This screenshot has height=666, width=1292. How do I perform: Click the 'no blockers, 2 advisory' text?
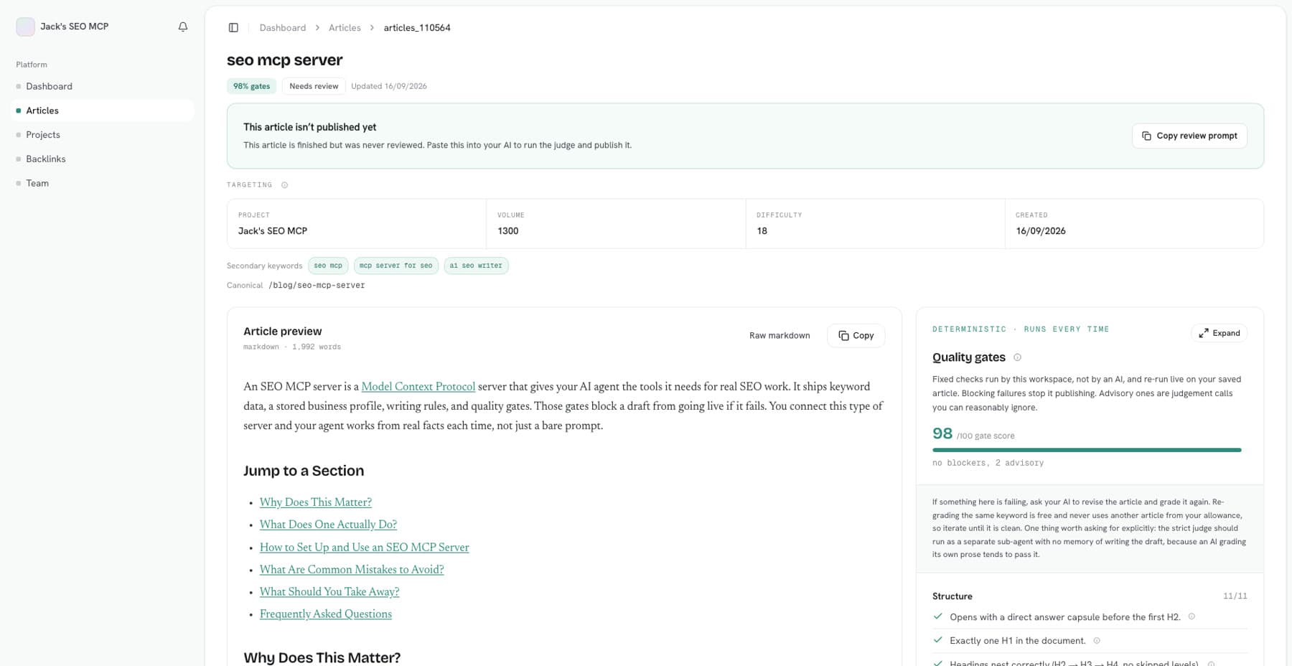pos(988,463)
